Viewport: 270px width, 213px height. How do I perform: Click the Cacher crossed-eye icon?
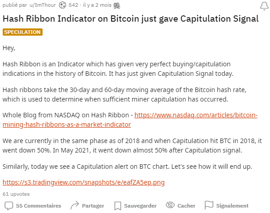170,205
